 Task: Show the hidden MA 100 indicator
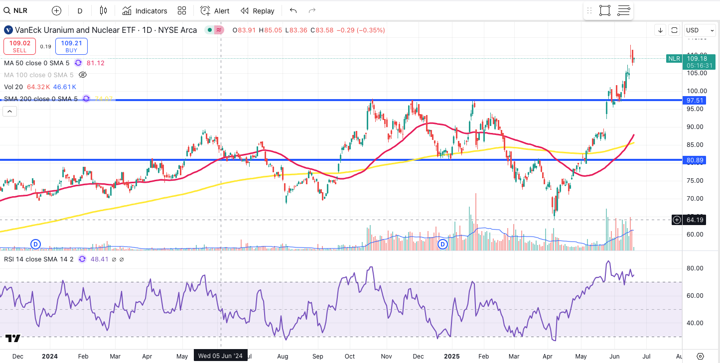(x=83, y=75)
